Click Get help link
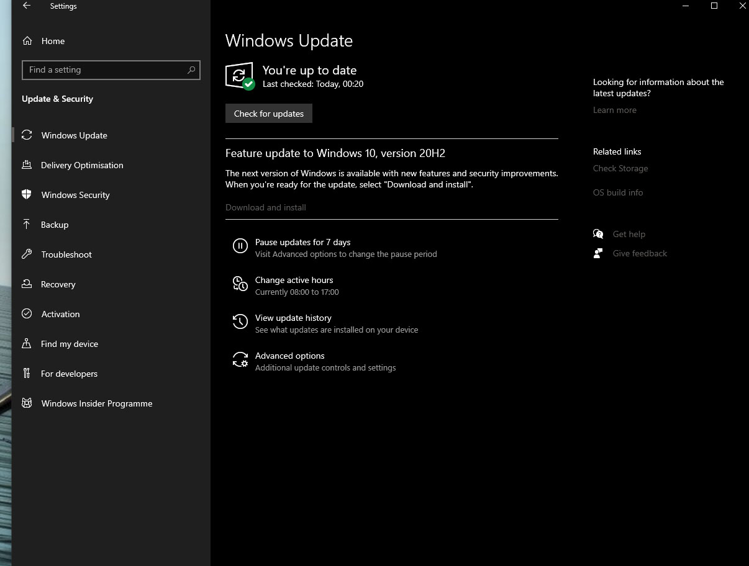 pyautogui.click(x=629, y=234)
